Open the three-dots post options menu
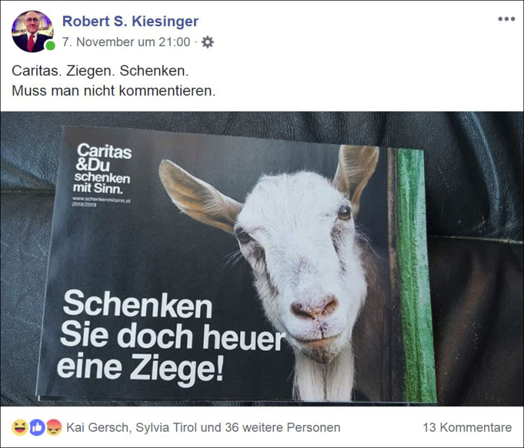The image size is (524, 448). point(507,19)
